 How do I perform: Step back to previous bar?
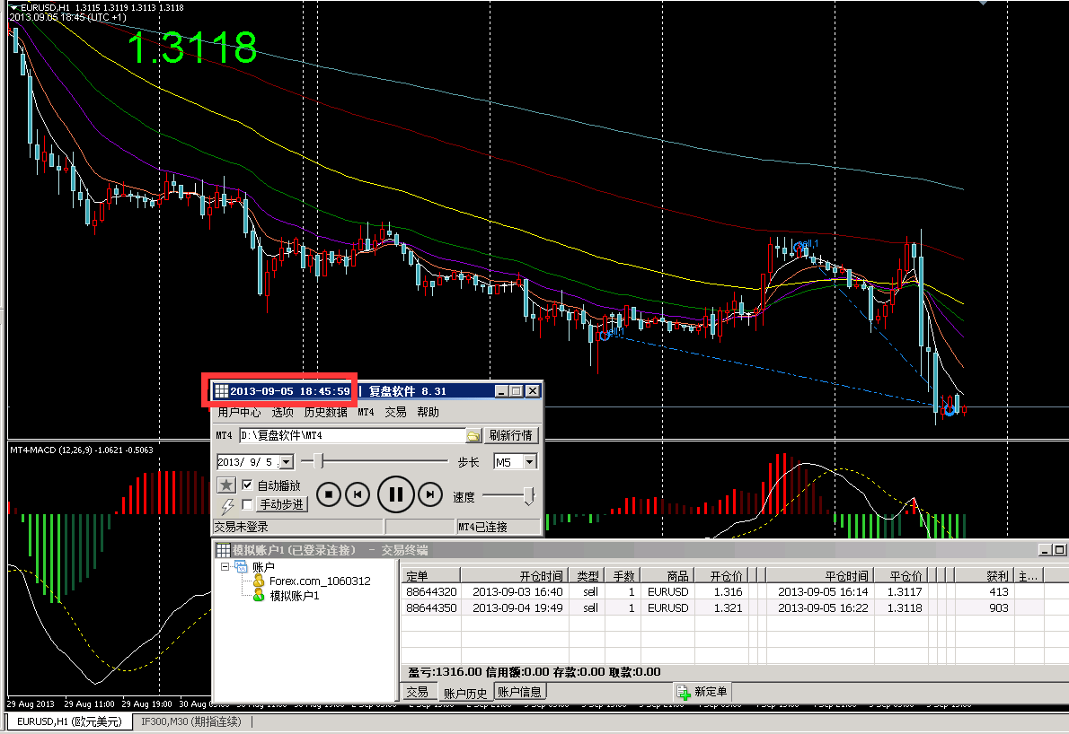pos(358,494)
